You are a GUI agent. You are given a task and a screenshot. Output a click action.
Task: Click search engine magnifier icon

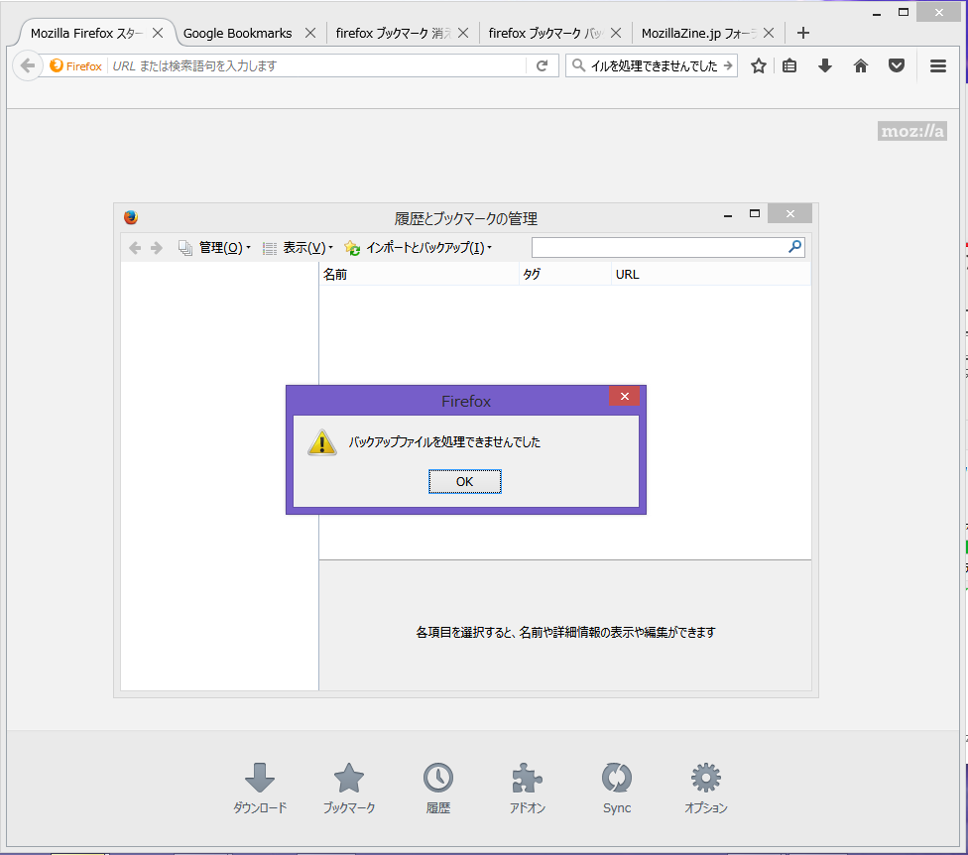click(578, 64)
